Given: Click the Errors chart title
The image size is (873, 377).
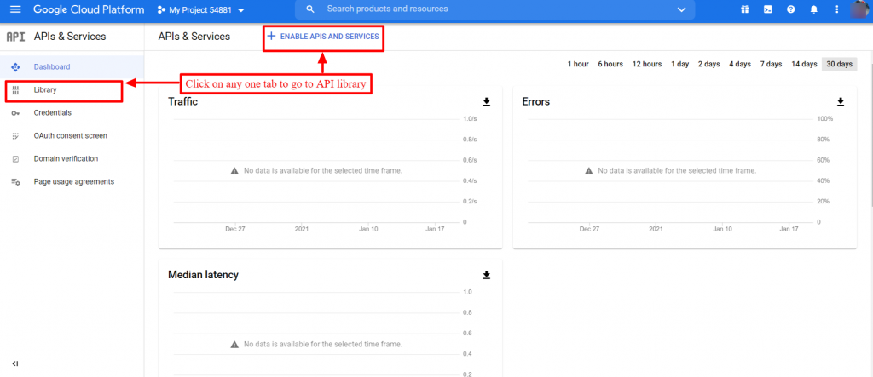Looking at the screenshot, I should point(535,102).
